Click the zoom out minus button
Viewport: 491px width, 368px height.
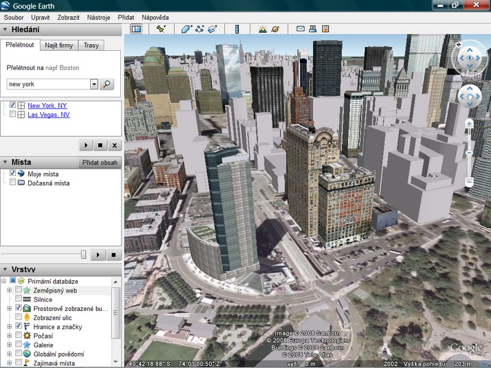coord(469,182)
